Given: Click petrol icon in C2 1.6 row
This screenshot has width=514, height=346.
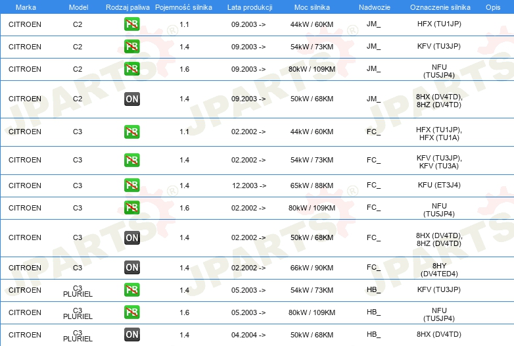Looking at the screenshot, I should pos(131,69).
